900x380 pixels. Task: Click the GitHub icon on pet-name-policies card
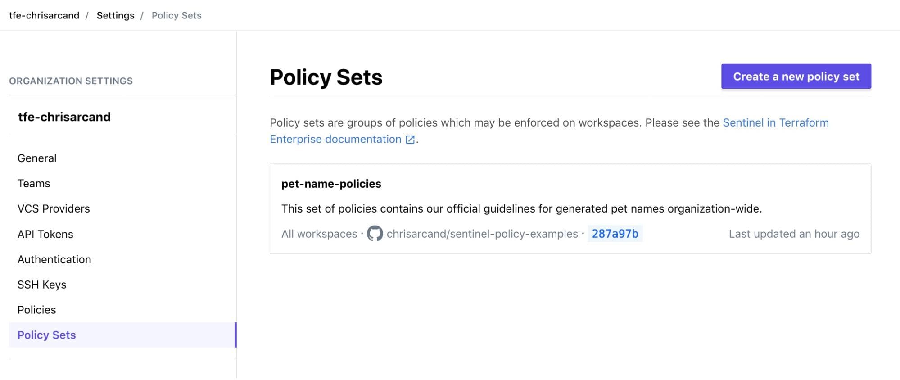pos(374,234)
